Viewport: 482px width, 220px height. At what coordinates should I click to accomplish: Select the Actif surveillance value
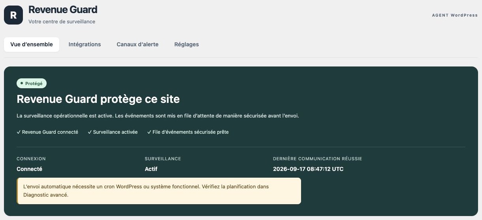151,169
